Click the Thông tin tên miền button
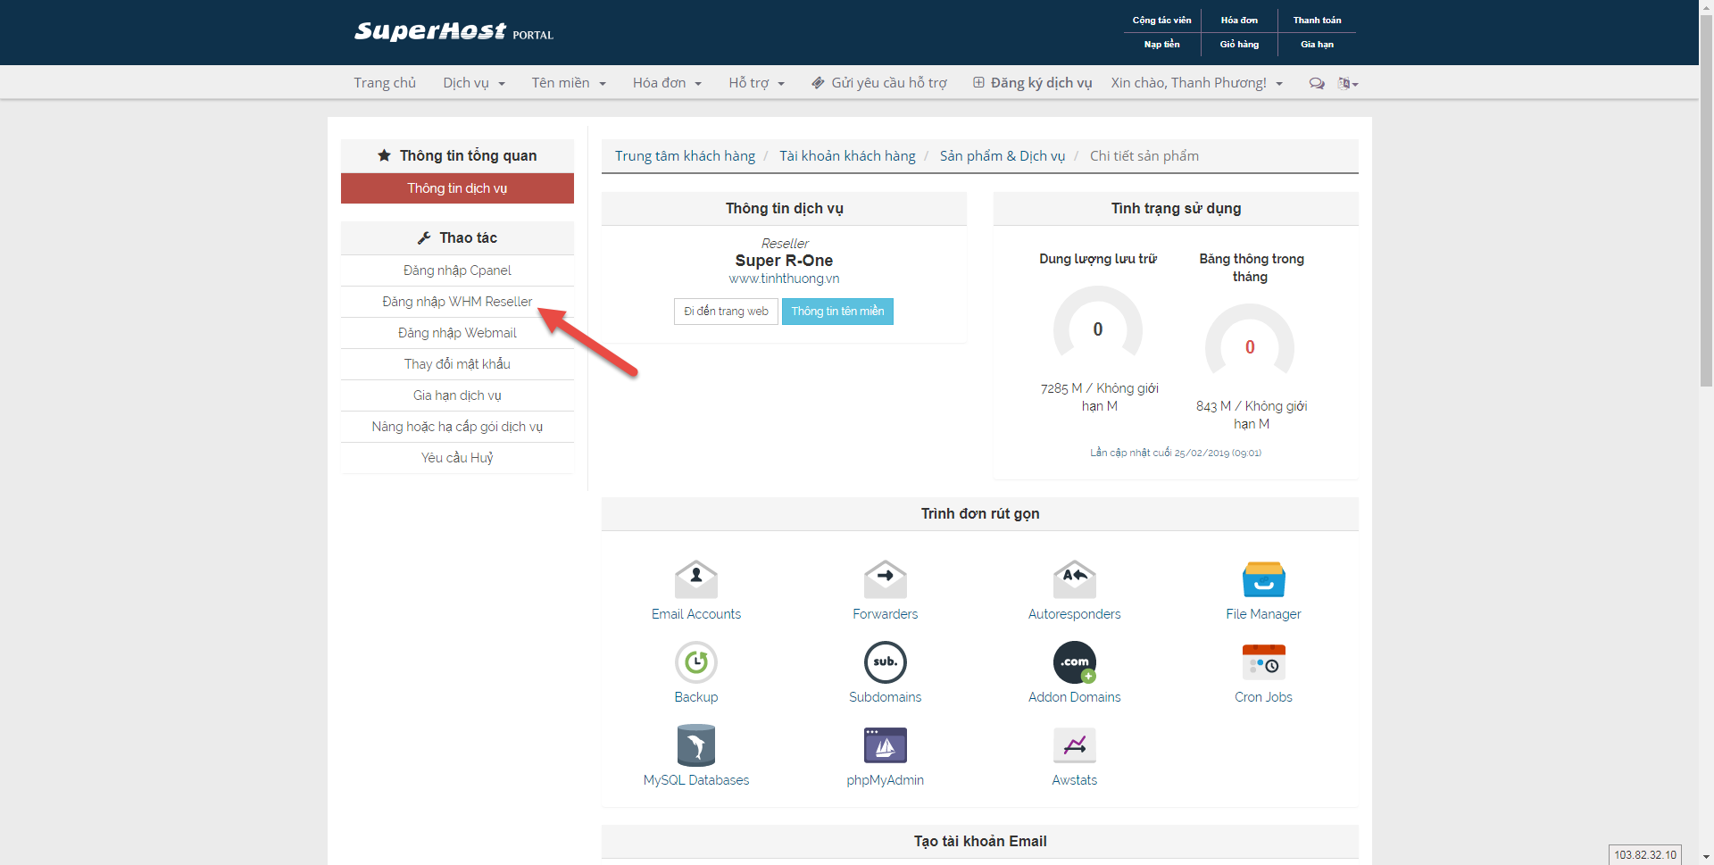 coord(836,312)
